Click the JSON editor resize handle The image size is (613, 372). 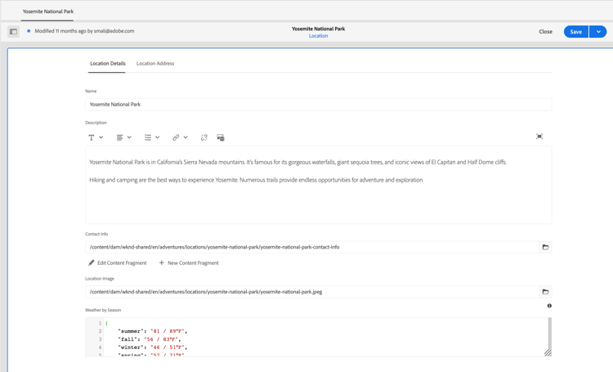(x=548, y=352)
